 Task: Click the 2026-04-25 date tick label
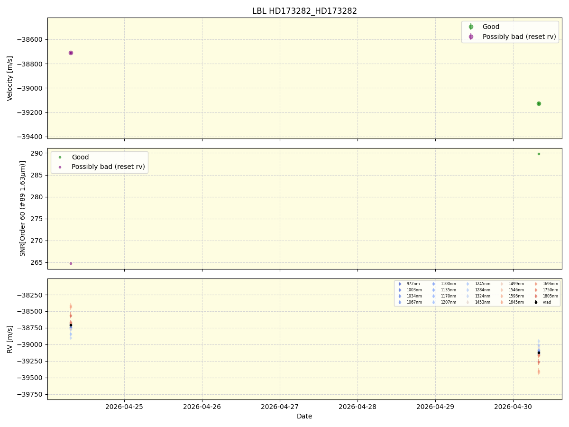(124, 407)
